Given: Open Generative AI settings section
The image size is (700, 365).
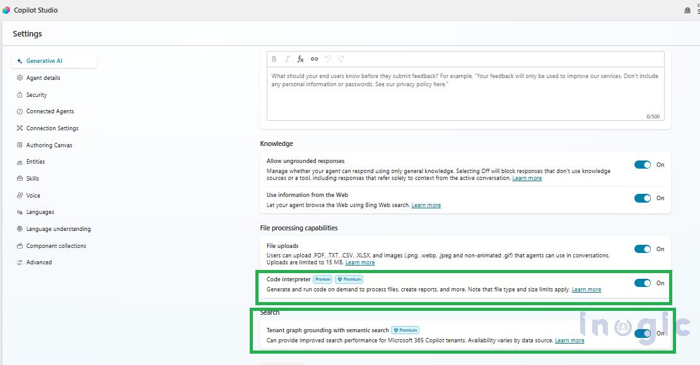Looking at the screenshot, I should click(x=54, y=61).
